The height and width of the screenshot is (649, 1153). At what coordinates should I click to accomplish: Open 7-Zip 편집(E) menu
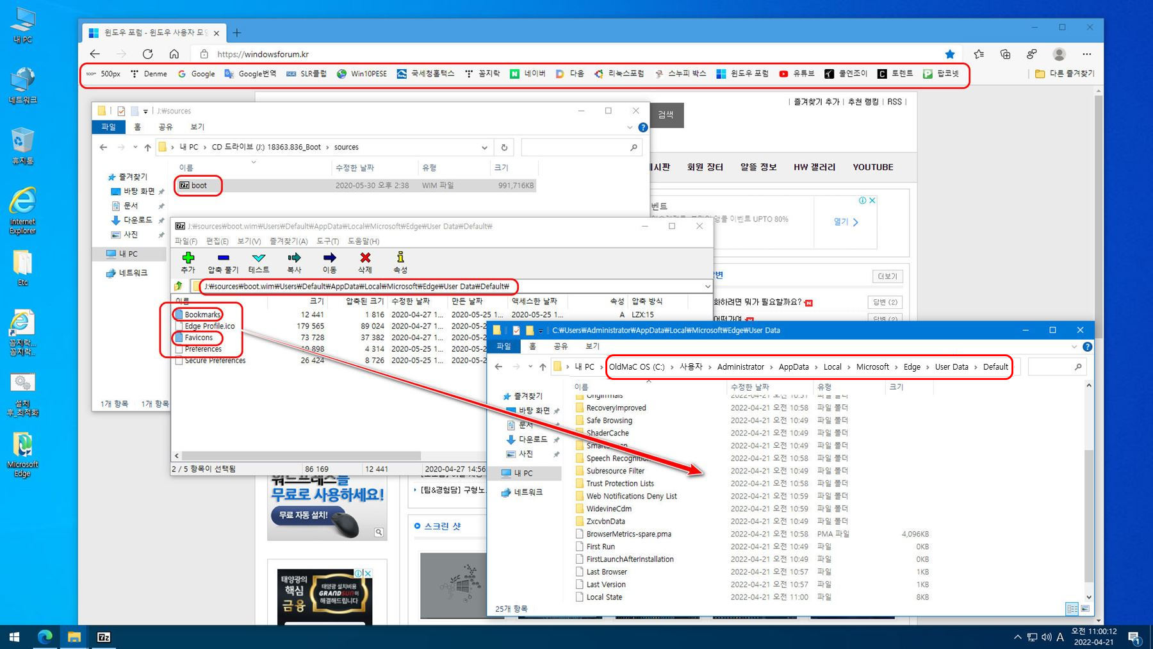(x=217, y=241)
